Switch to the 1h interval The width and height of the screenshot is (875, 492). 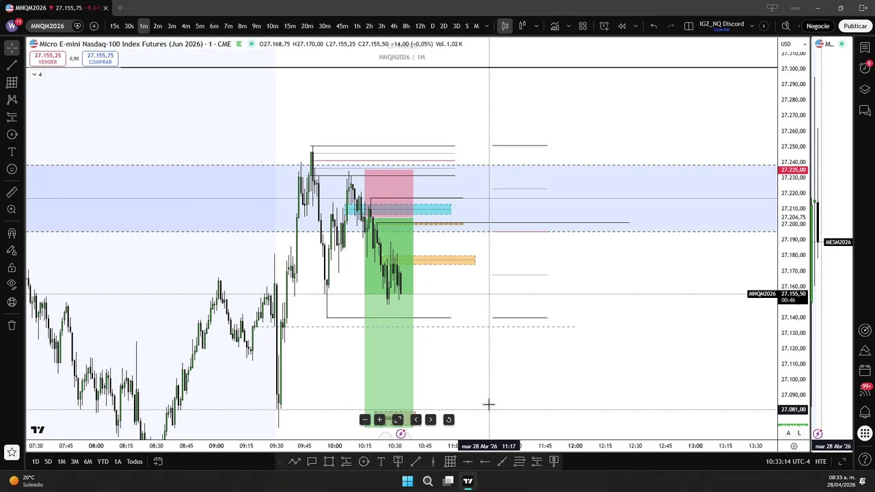pyautogui.click(x=357, y=26)
